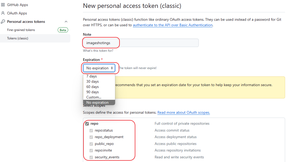Choose the 7 days expiration option

92,76
